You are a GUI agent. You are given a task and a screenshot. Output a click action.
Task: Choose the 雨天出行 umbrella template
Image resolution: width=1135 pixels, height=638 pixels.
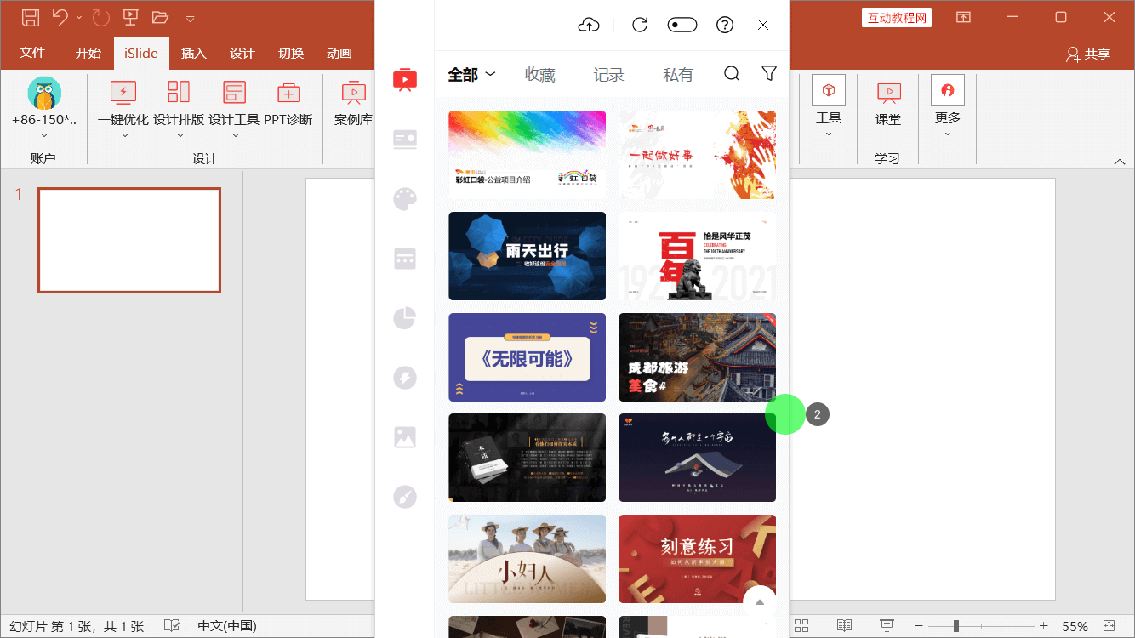[527, 256]
